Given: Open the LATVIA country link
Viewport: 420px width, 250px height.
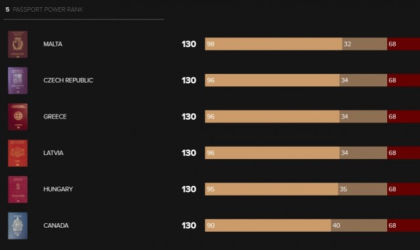Looking at the screenshot, I should pyautogui.click(x=53, y=153).
